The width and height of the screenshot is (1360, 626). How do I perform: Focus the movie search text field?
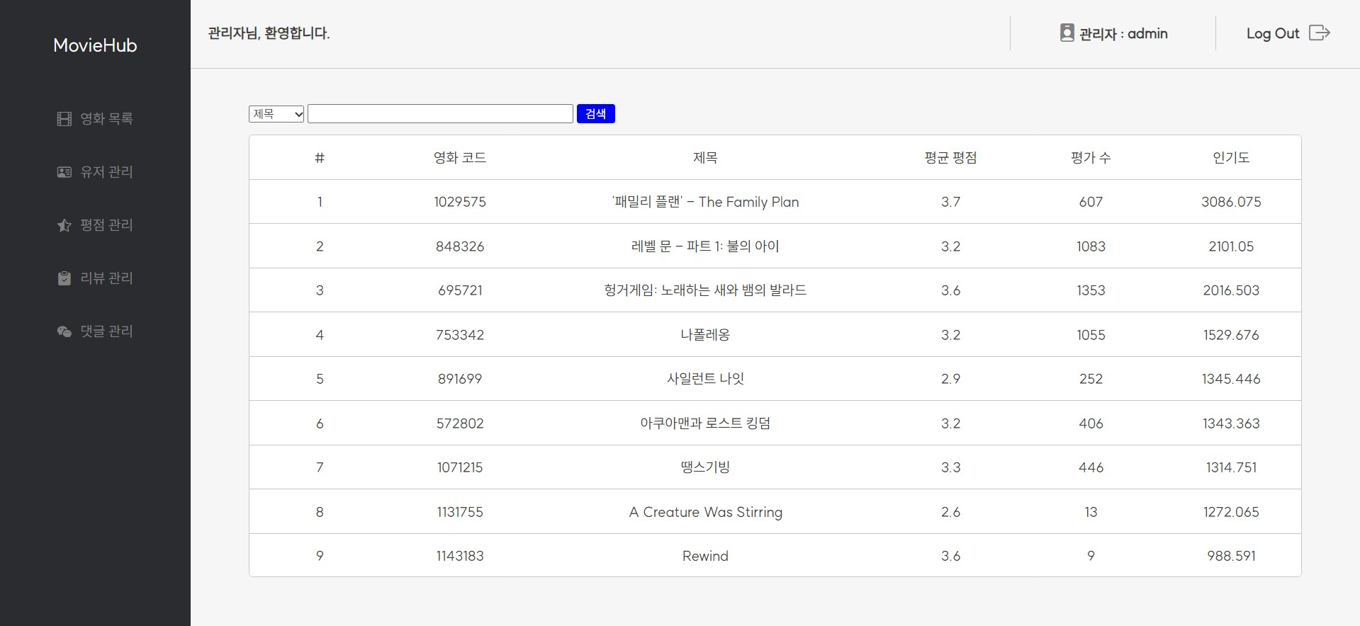[x=440, y=114]
